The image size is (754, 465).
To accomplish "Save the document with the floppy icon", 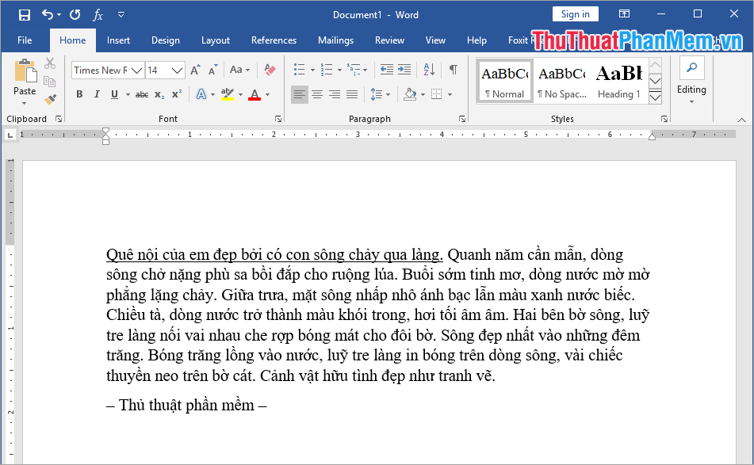I will (x=24, y=15).
